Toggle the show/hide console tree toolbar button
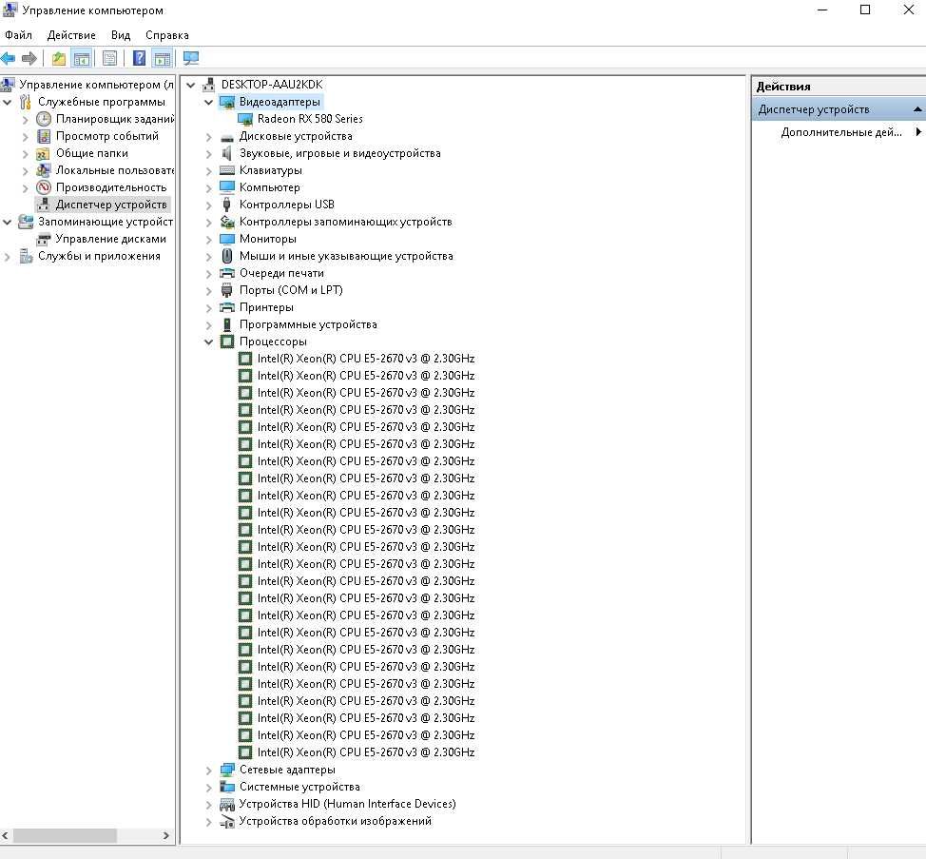This screenshot has height=859, width=926. point(82,58)
